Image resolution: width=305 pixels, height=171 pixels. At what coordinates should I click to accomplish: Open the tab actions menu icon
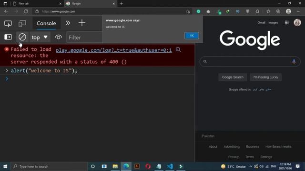point(5,3)
